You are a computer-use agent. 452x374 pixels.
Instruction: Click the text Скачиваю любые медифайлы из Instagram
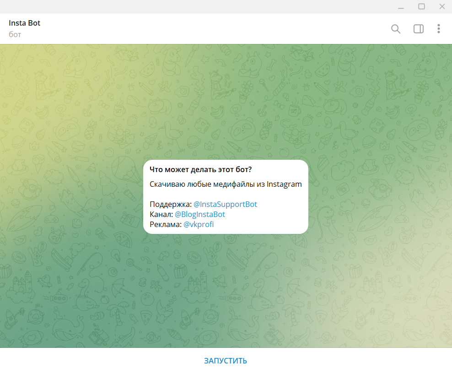coord(226,184)
